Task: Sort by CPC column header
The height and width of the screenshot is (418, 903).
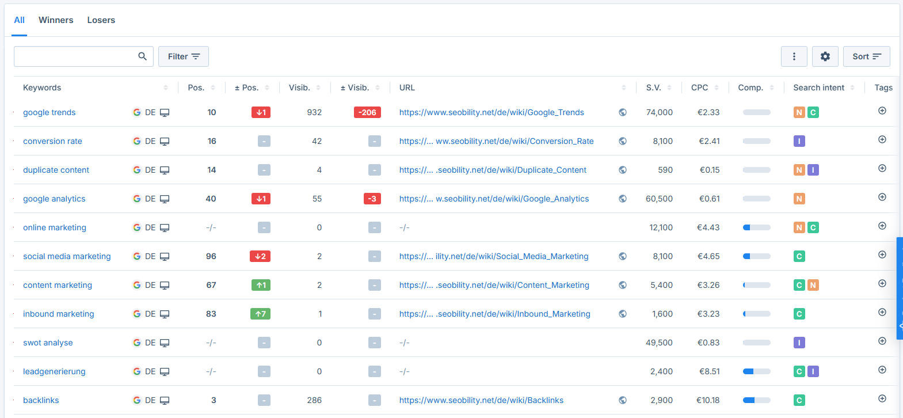Action: 717,88
